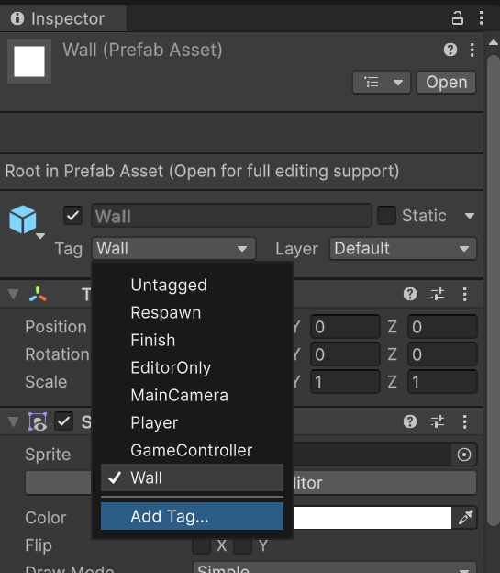500x573 pixels.
Task: Select the blue cube GameObject icon
Action: click(x=23, y=219)
